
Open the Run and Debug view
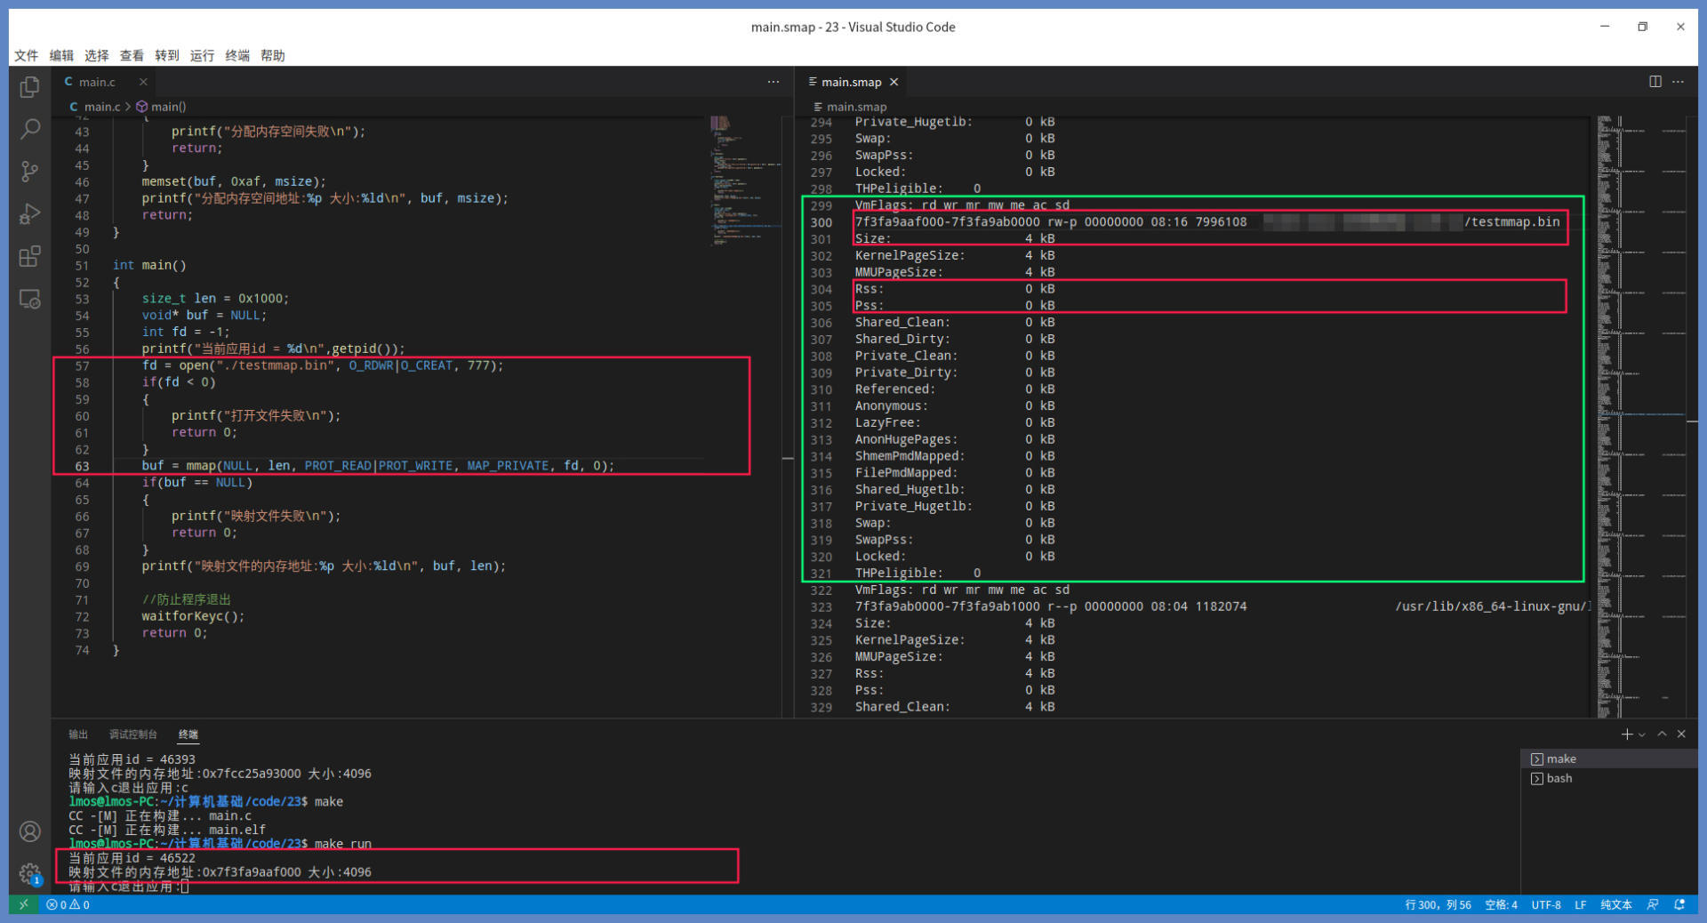30,214
